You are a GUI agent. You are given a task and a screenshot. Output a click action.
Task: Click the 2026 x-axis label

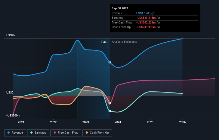182,122
